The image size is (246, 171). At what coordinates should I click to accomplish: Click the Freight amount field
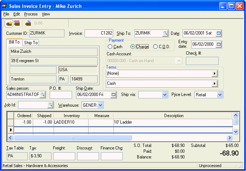pyautogui.click(x=64, y=156)
